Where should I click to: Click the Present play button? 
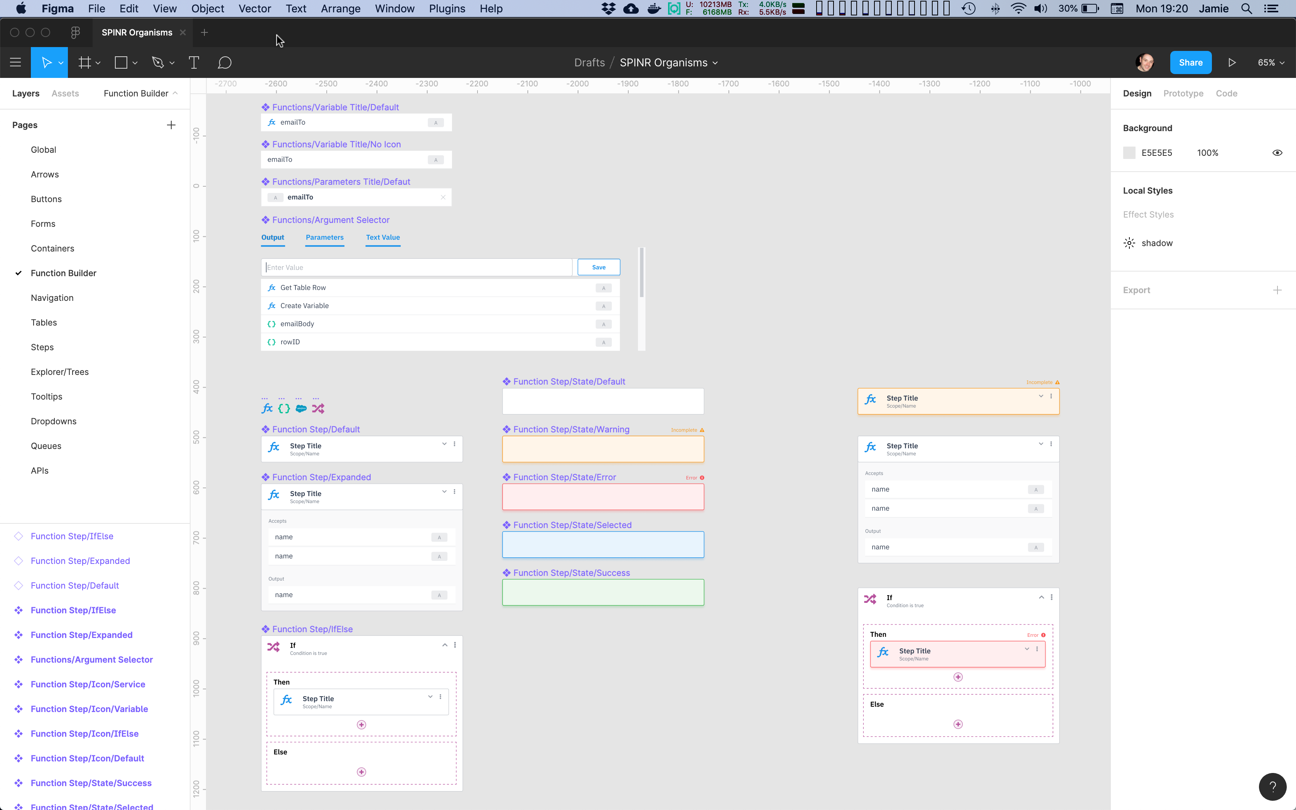point(1231,62)
